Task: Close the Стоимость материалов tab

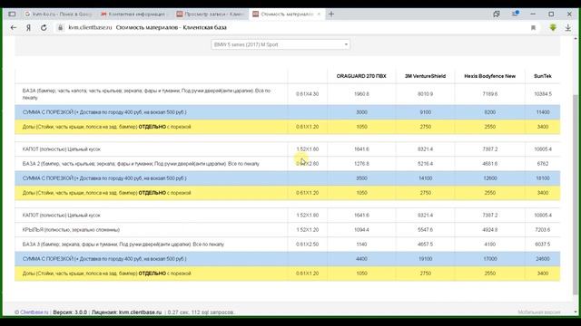Action: tap(319, 14)
